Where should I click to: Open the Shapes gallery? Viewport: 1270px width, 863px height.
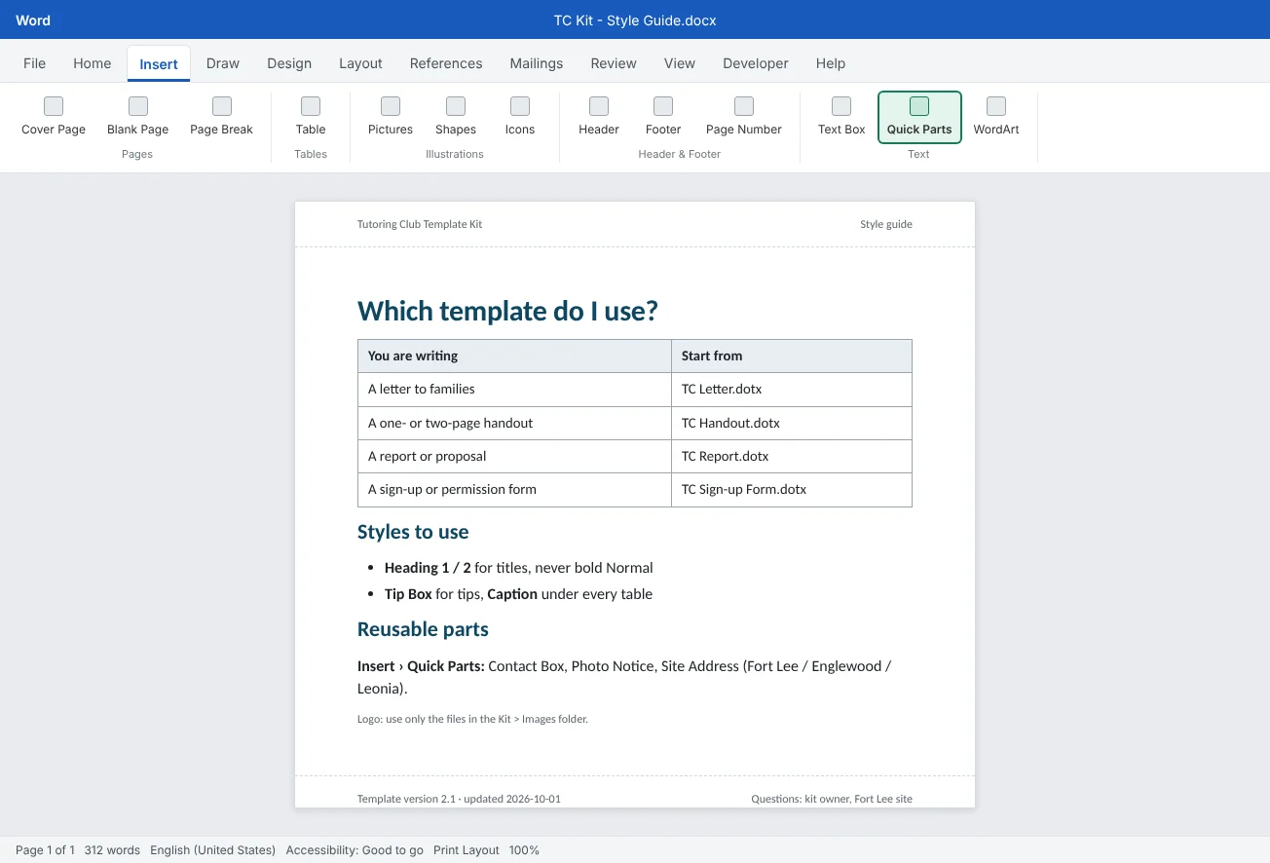pyautogui.click(x=456, y=117)
